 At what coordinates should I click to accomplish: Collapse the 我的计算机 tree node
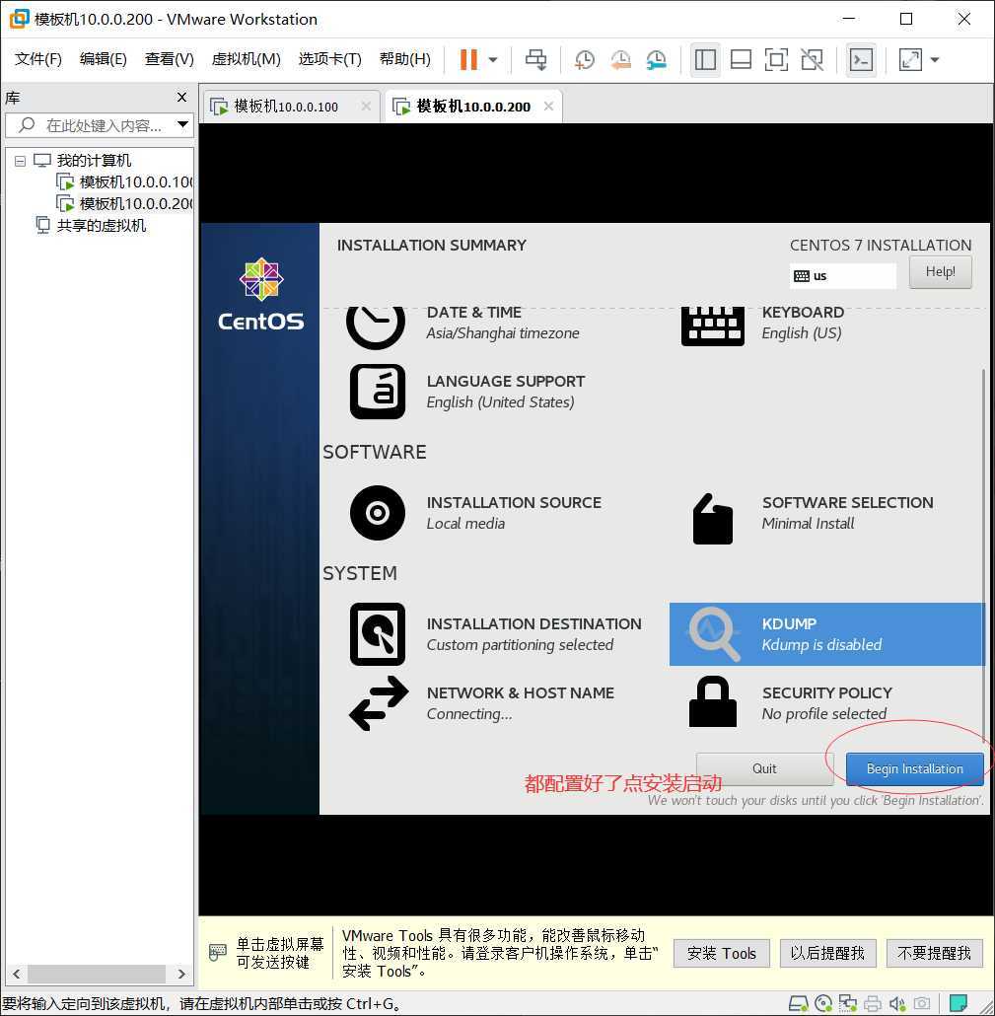point(20,161)
